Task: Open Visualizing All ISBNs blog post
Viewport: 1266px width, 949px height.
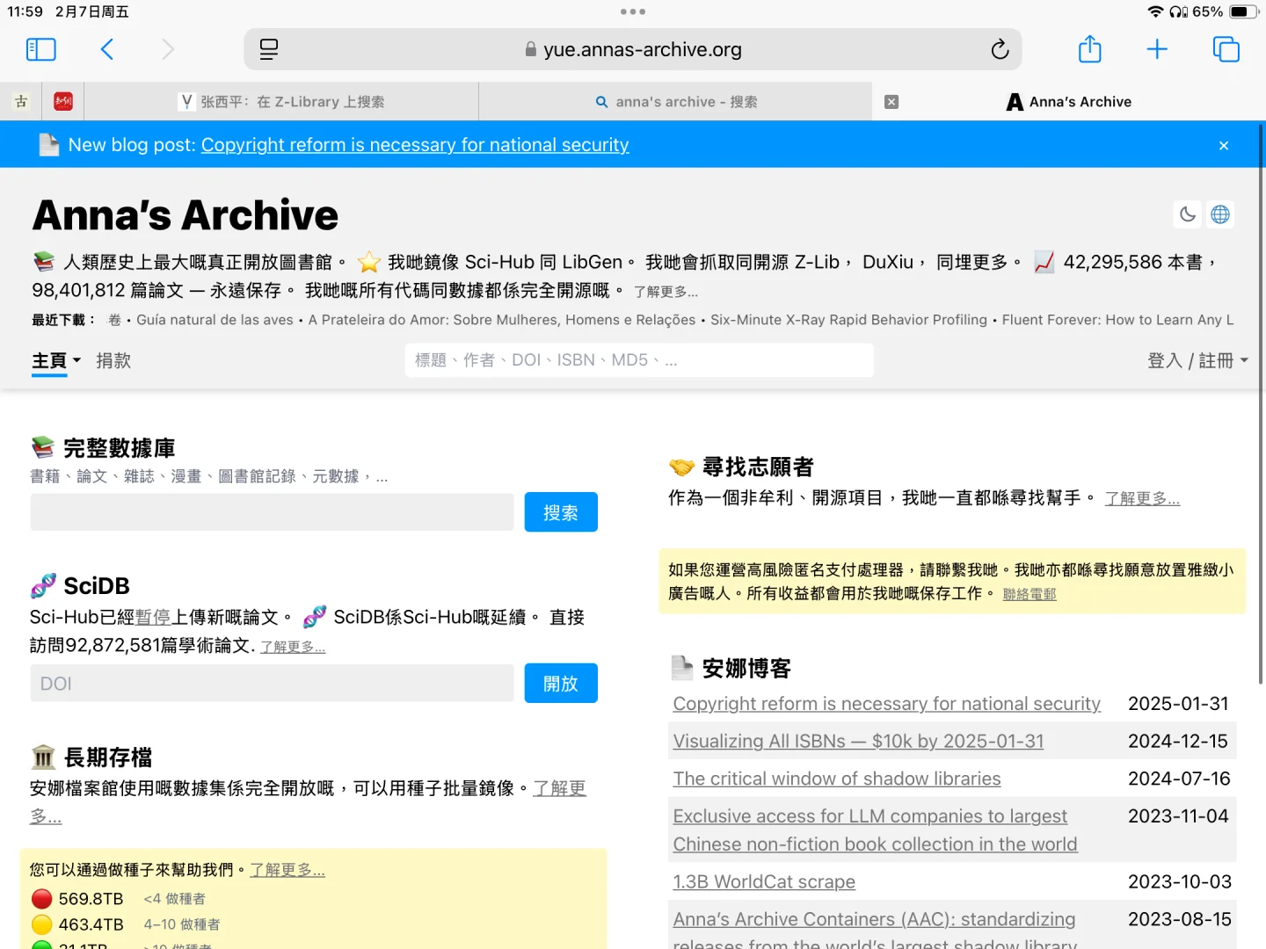Action: (858, 742)
